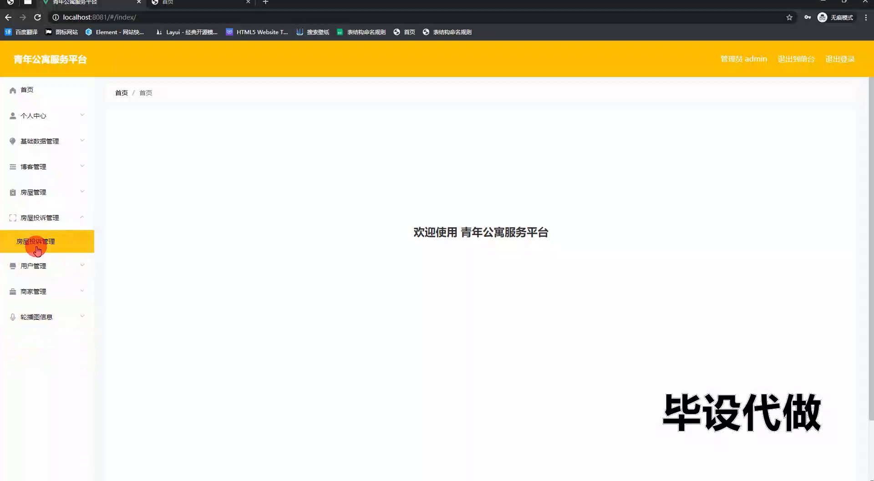Click the 管理员 admin label
The height and width of the screenshot is (481, 874).
click(x=743, y=59)
